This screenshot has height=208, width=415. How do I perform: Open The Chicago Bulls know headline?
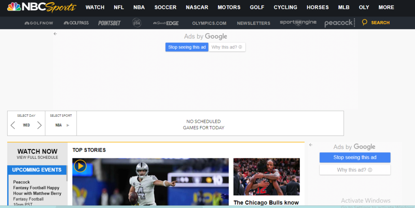click(266, 202)
